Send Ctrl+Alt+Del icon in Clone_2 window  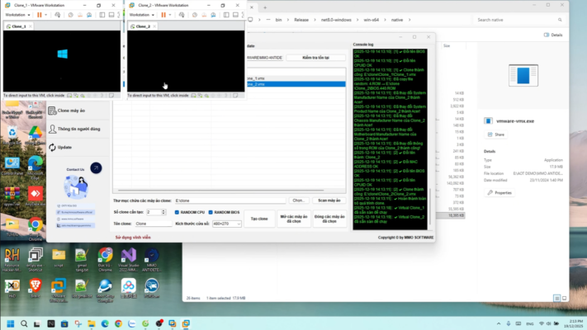(x=182, y=15)
